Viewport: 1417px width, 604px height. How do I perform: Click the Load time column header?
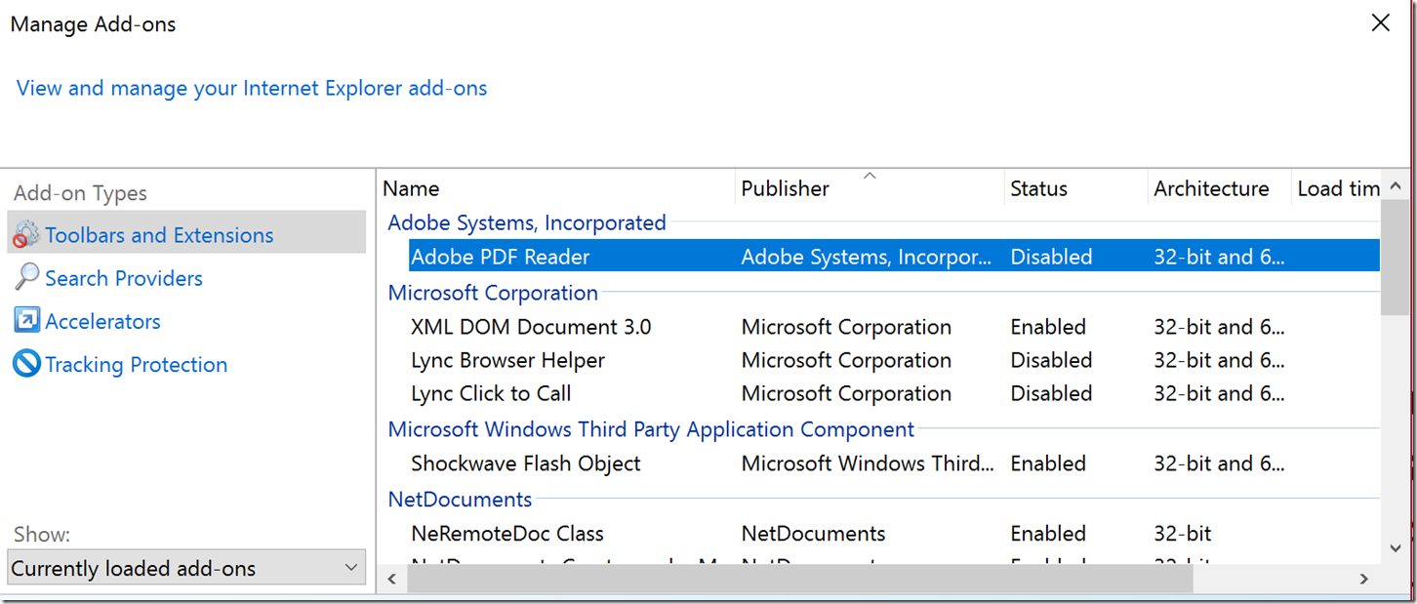click(1336, 188)
